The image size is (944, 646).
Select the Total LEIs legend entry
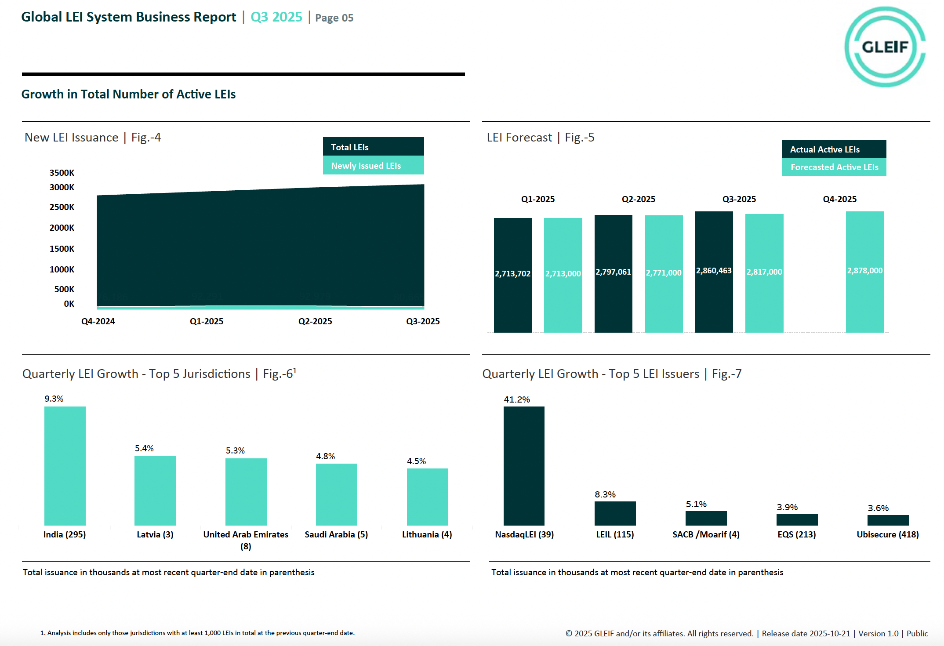373,147
